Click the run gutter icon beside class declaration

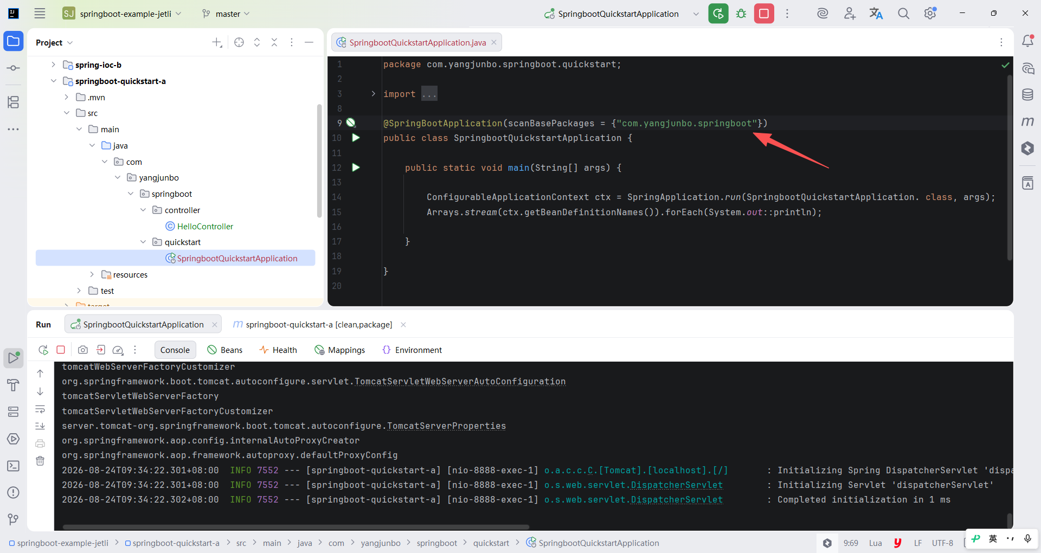pos(356,138)
